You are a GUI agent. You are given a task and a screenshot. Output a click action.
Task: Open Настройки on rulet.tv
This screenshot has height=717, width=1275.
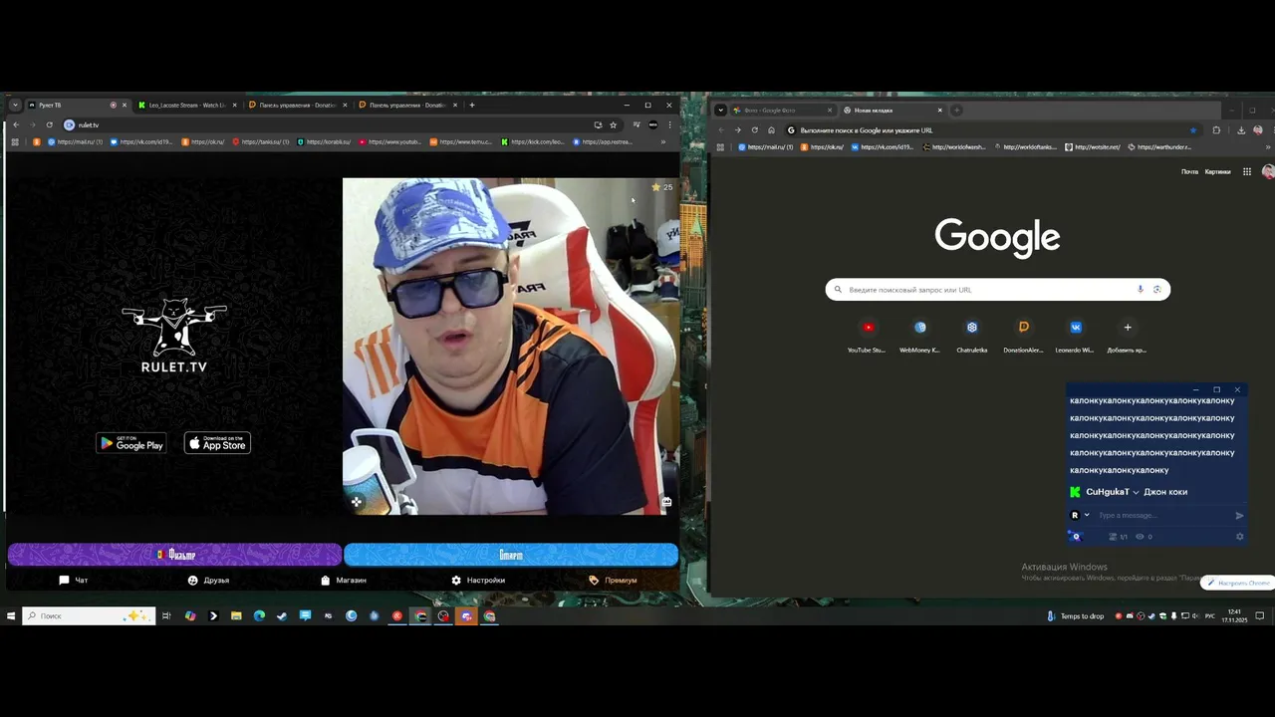478,580
